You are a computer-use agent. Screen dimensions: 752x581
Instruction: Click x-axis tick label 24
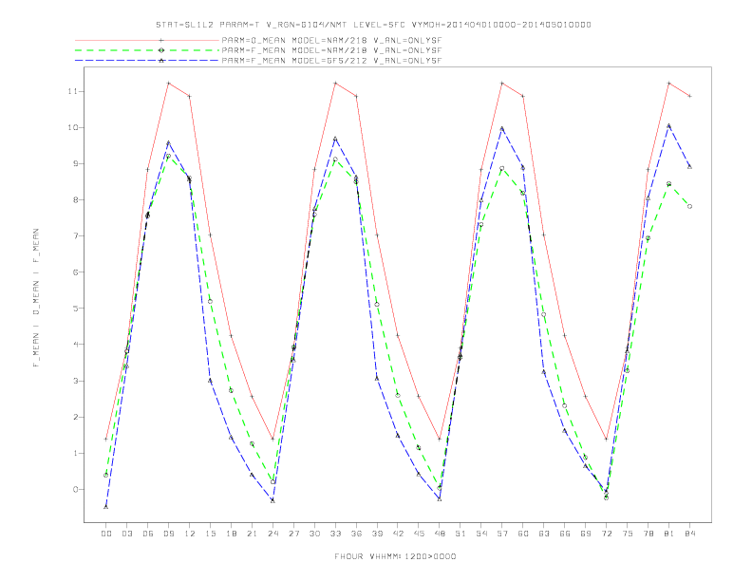point(273,534)
